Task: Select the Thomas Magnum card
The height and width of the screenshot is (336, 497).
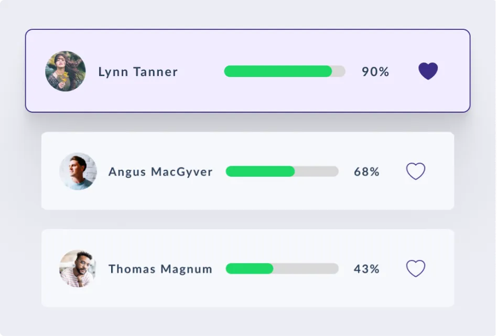Action: [x=247, y=268]
